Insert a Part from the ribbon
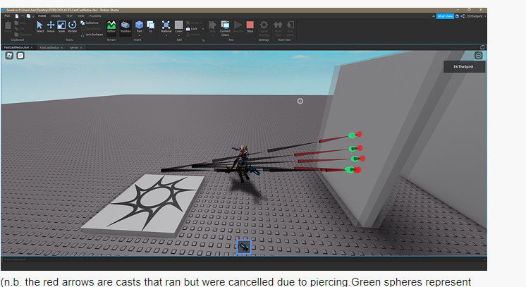The height and width of the screenshot is (287, 526). click(139, 25)
